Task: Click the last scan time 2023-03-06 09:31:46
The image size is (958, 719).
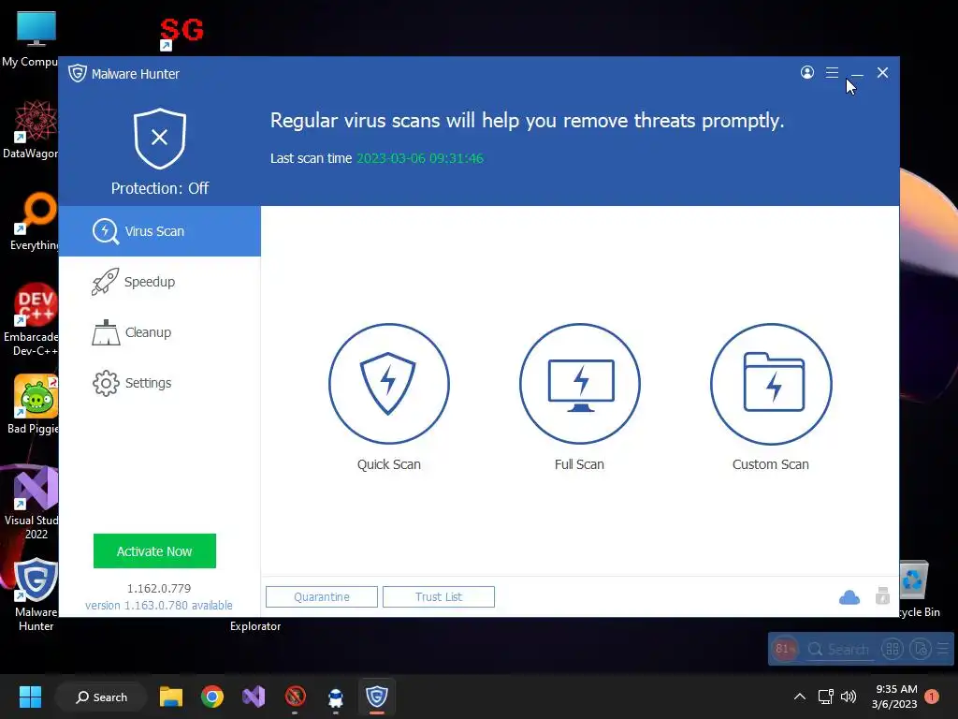Action: [x=420, y=158]
